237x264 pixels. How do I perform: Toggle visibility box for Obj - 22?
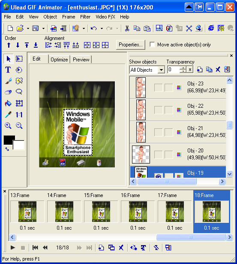coord(158,110)
